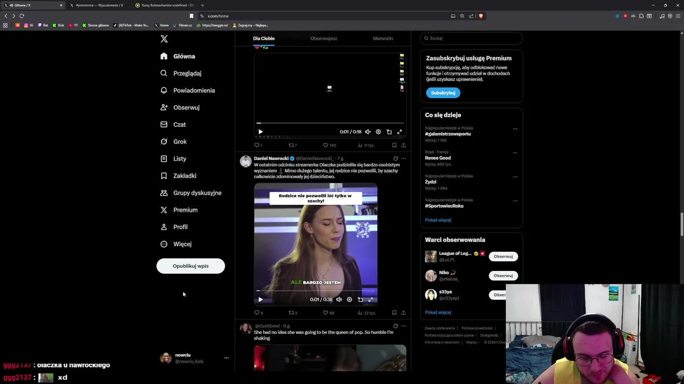
Task: Click the Profil person icon
Action: click(164, 227)
